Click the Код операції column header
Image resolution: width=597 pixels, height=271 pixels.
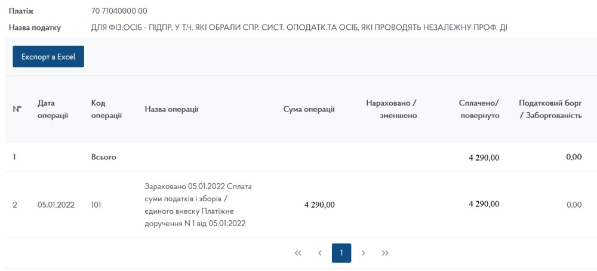pyautogui.click(x=106, y=109)
